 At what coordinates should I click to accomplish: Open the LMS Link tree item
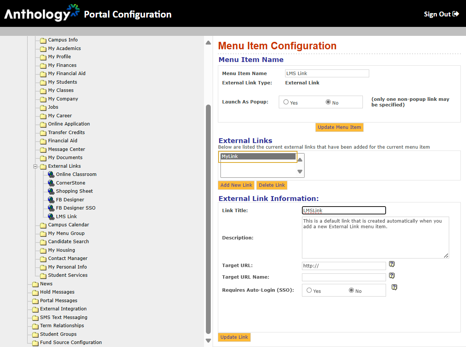[x=66, y=217]
